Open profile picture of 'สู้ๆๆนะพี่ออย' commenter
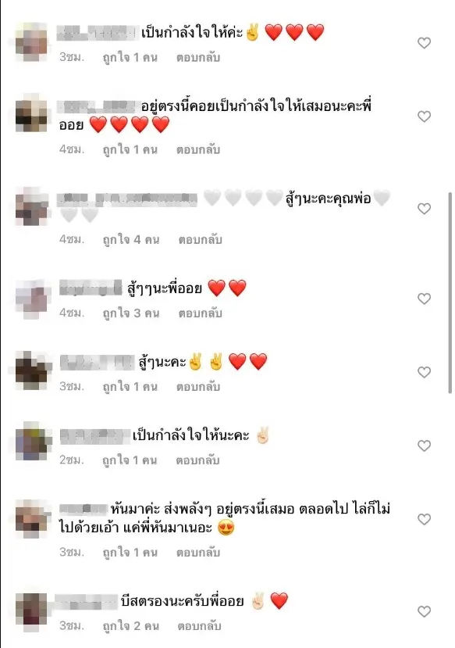 [x=32, y=299]
